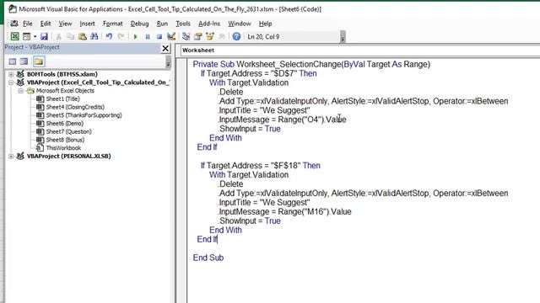Open the View menu
The image size is (540, 303).
(x=65, y=24)
